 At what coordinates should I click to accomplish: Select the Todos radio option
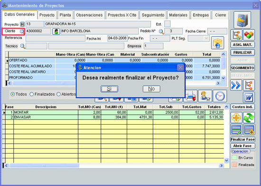click(x=12, y=94)
